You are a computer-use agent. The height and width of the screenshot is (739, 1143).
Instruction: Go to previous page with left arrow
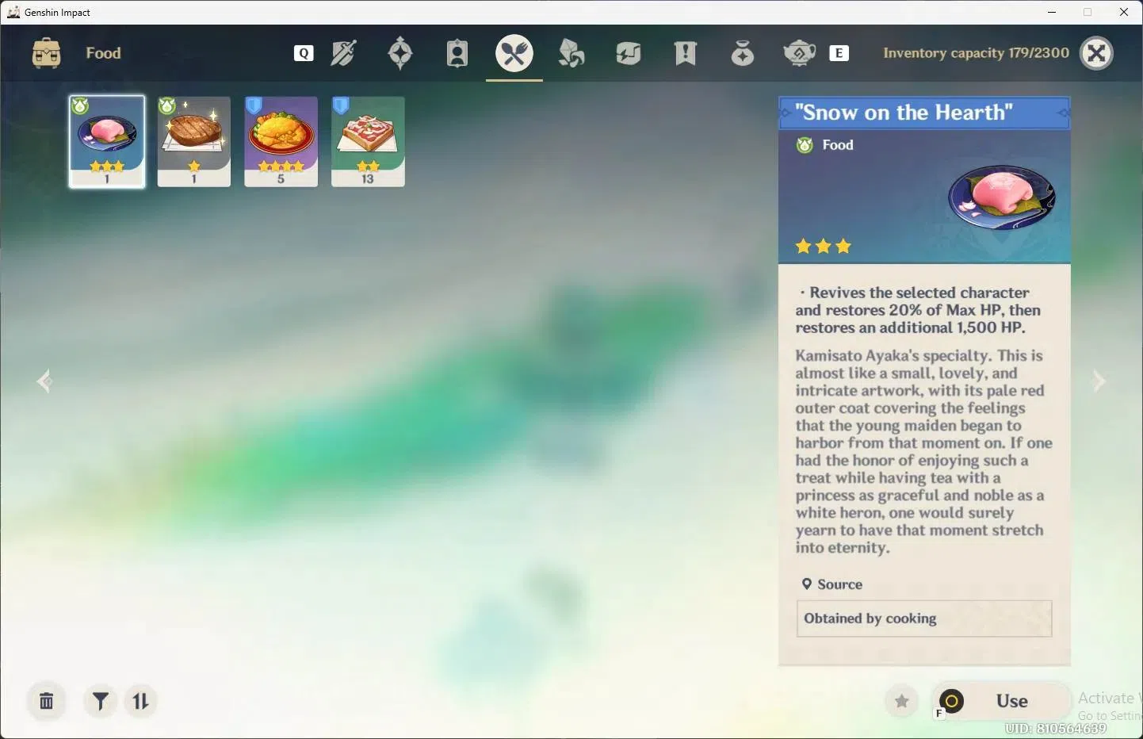click(44, 381)
